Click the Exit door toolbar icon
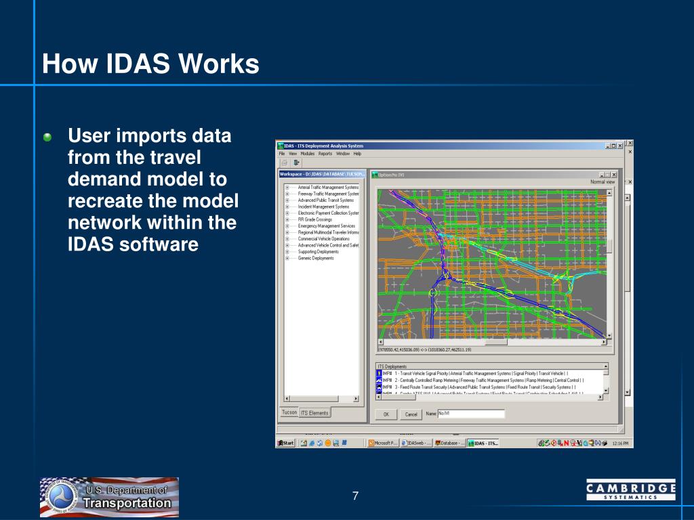The width and height of the screenshot is (694, 520). (296, 162)
